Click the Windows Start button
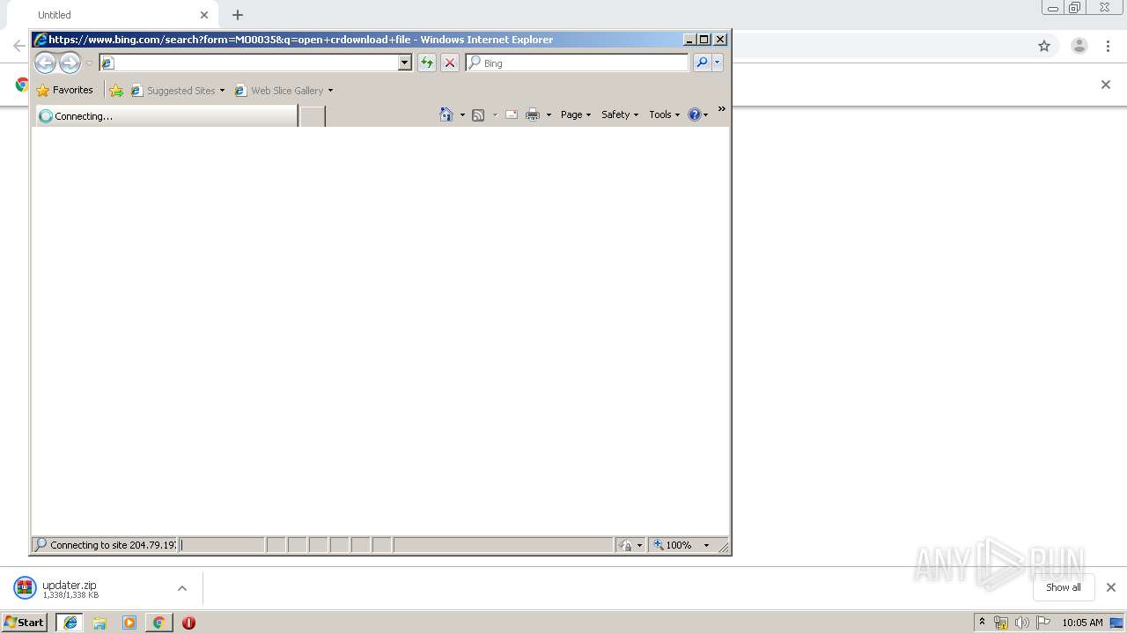Image resolution: width=1127 pixels, height=634 pixels. point(25,623)
